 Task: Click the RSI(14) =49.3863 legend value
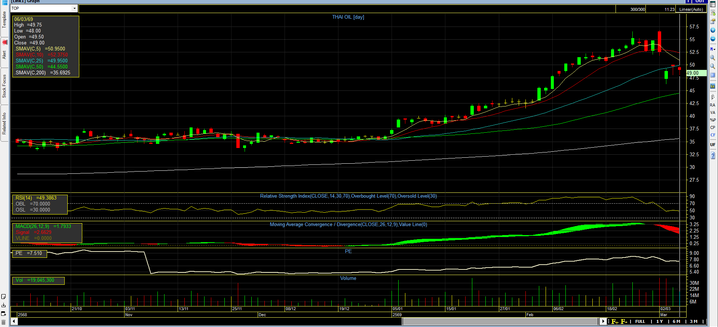pyautogui.click(x=36, y=198)
